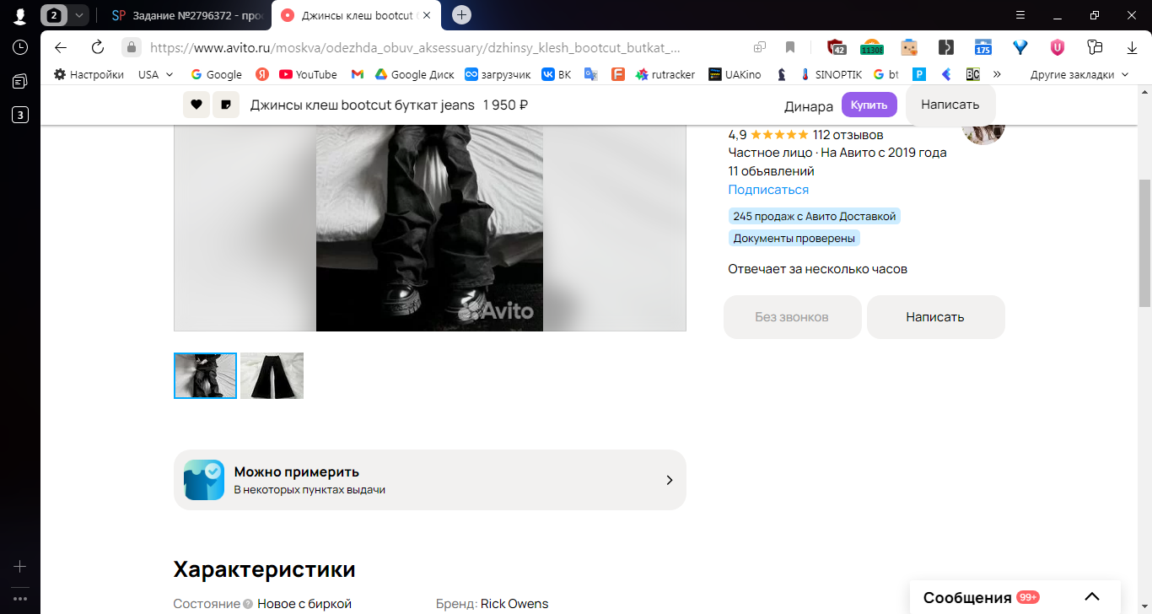Open the blue diamond extension icon
This screenshot has width=1152, height=614.
coord(1020,47)
